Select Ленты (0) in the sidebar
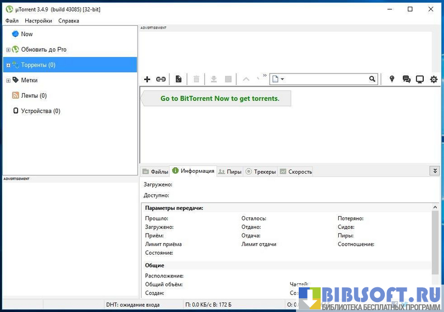This screenshot has width=444, height=312. coord(33,95)
